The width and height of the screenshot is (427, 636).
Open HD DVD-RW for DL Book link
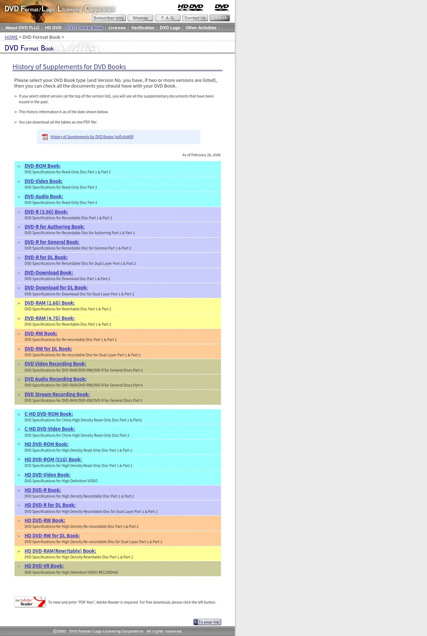pos(52,536)
